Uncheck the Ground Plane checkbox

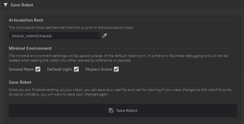coord(38,69)
